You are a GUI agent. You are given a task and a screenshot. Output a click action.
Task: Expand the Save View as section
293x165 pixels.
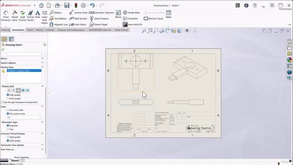click(x=43, y=149)
